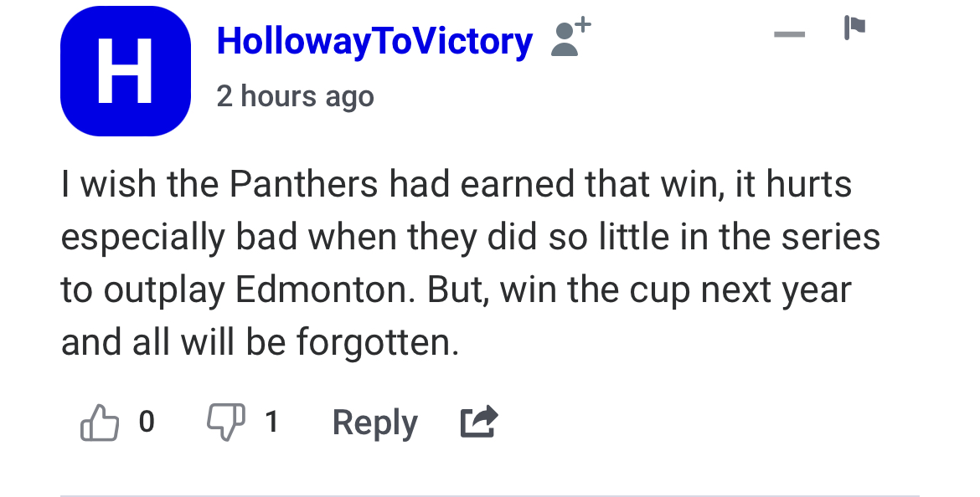
Task: Open the blue H avatar profile
Action: tap(126, 70)
